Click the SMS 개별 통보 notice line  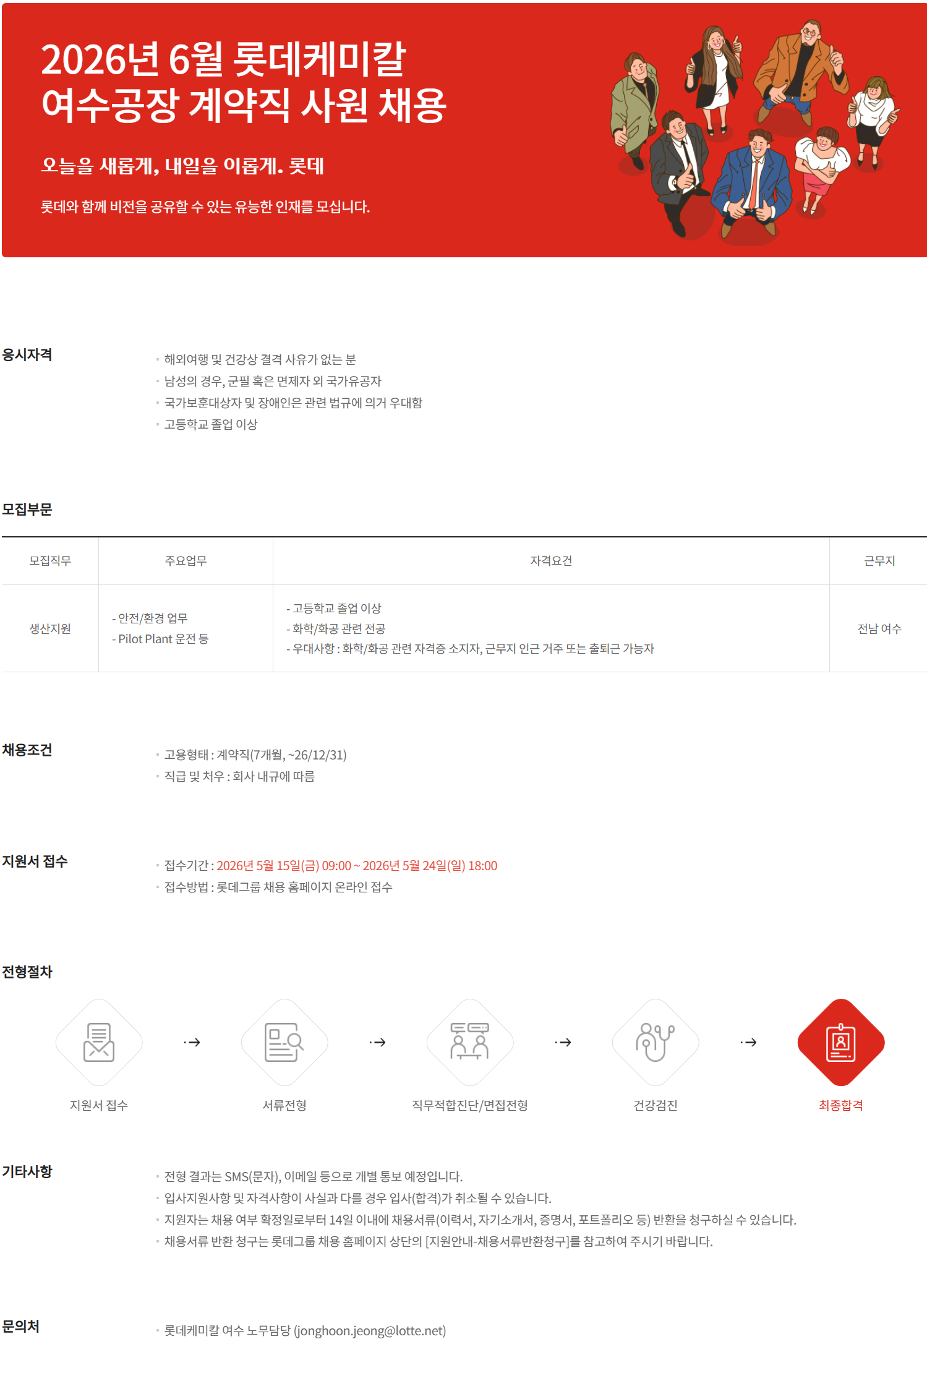[x=314, y=1176]
